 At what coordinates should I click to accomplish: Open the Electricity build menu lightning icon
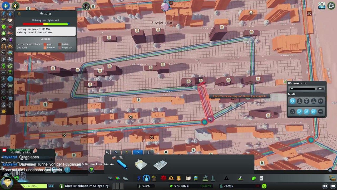click(139, 178)
